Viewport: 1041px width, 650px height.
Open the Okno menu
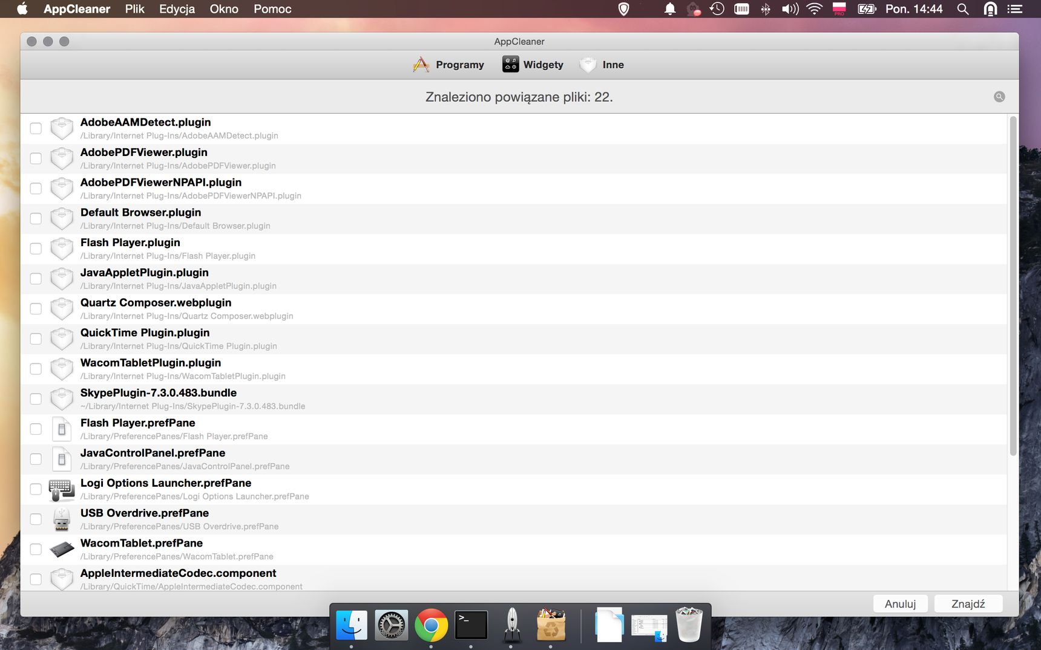point(224,9)
